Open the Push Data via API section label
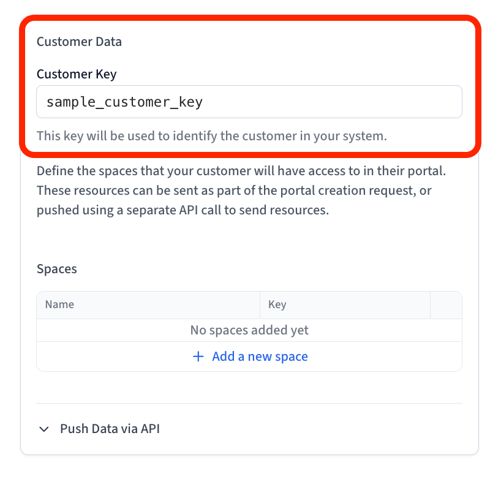The height and width of the screenshot is (479, 501). click(x=110, y=429)
